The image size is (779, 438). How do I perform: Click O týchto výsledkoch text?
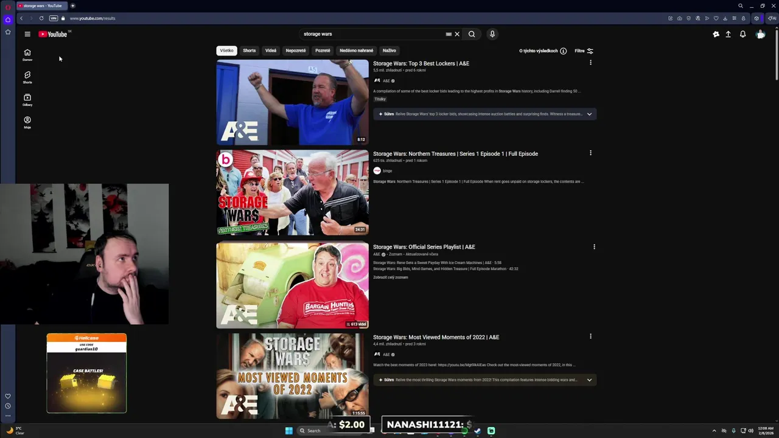[x=539, y=51]
